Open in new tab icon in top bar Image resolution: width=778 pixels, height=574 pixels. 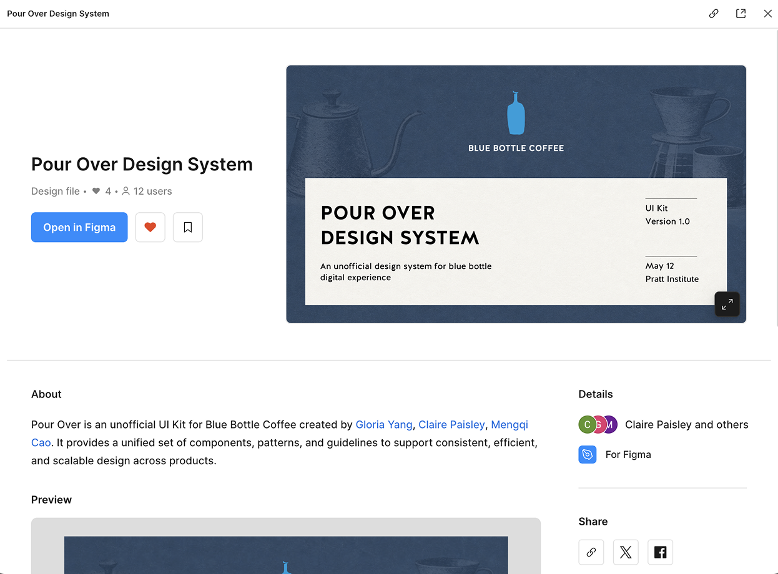[x=741, y=14]
